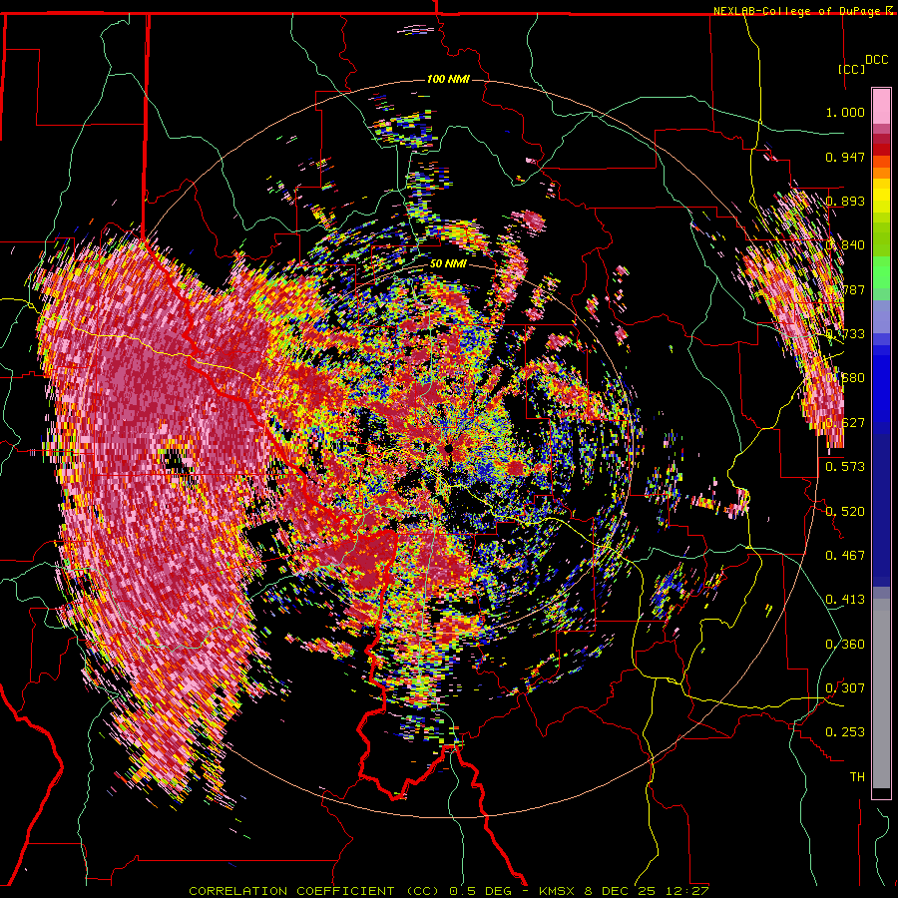Screen dimensions: 898x898
Task: Click the 0.520 scale value
Action: (x=845, y=511)
